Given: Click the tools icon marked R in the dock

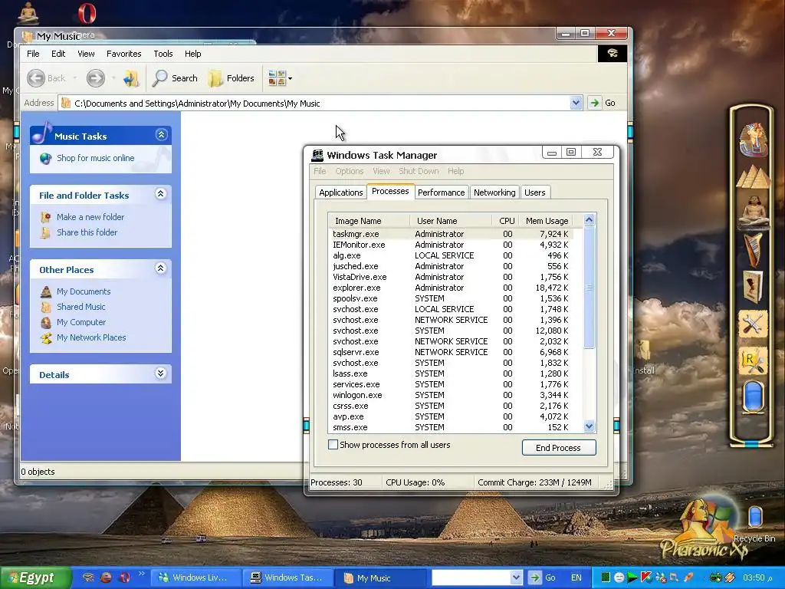Looking at the screenshot, I should (753, 360).
